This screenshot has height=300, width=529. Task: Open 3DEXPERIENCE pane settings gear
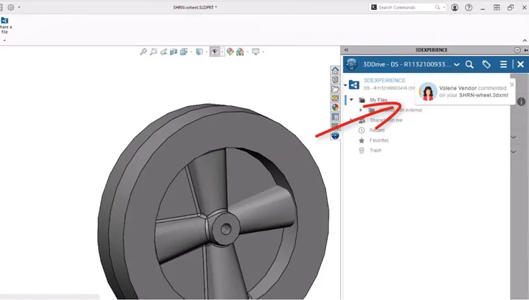pyautogui.click(x=517, y=50)
